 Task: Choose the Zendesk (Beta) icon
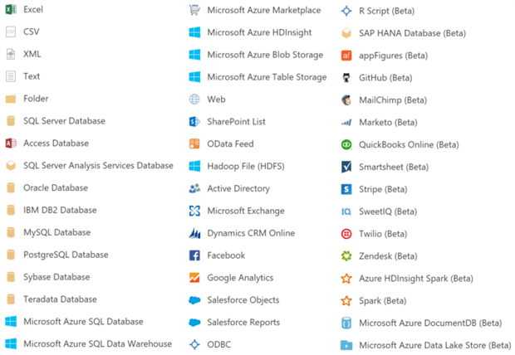point(346,256)
